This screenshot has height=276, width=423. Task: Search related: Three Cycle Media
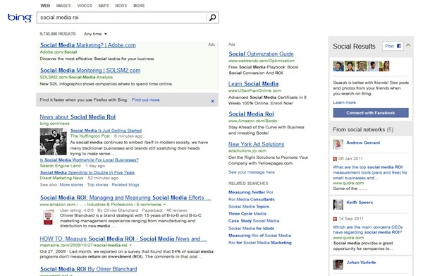tap(247, 214)
